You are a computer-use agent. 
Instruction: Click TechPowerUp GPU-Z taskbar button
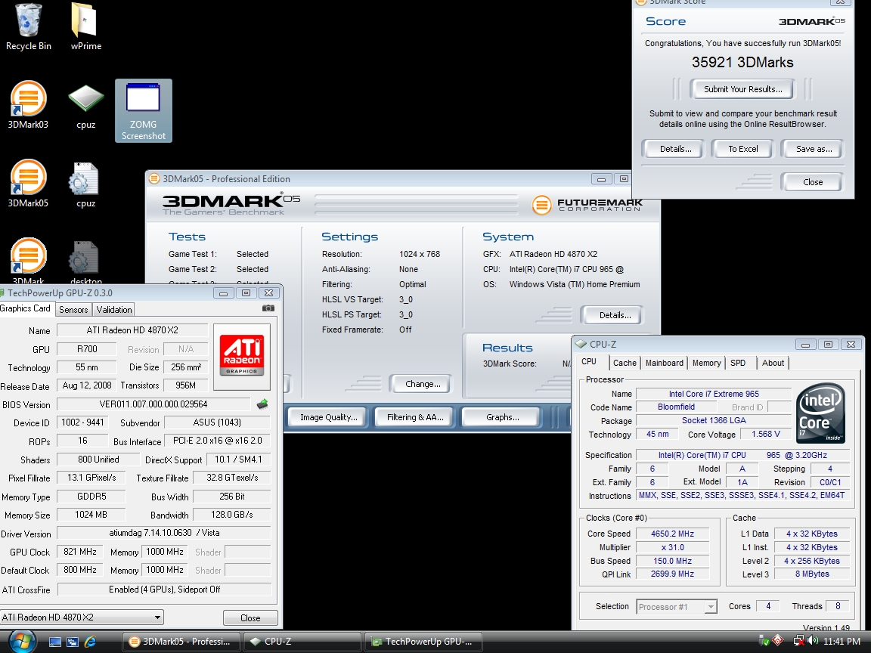tap(423, 642)
